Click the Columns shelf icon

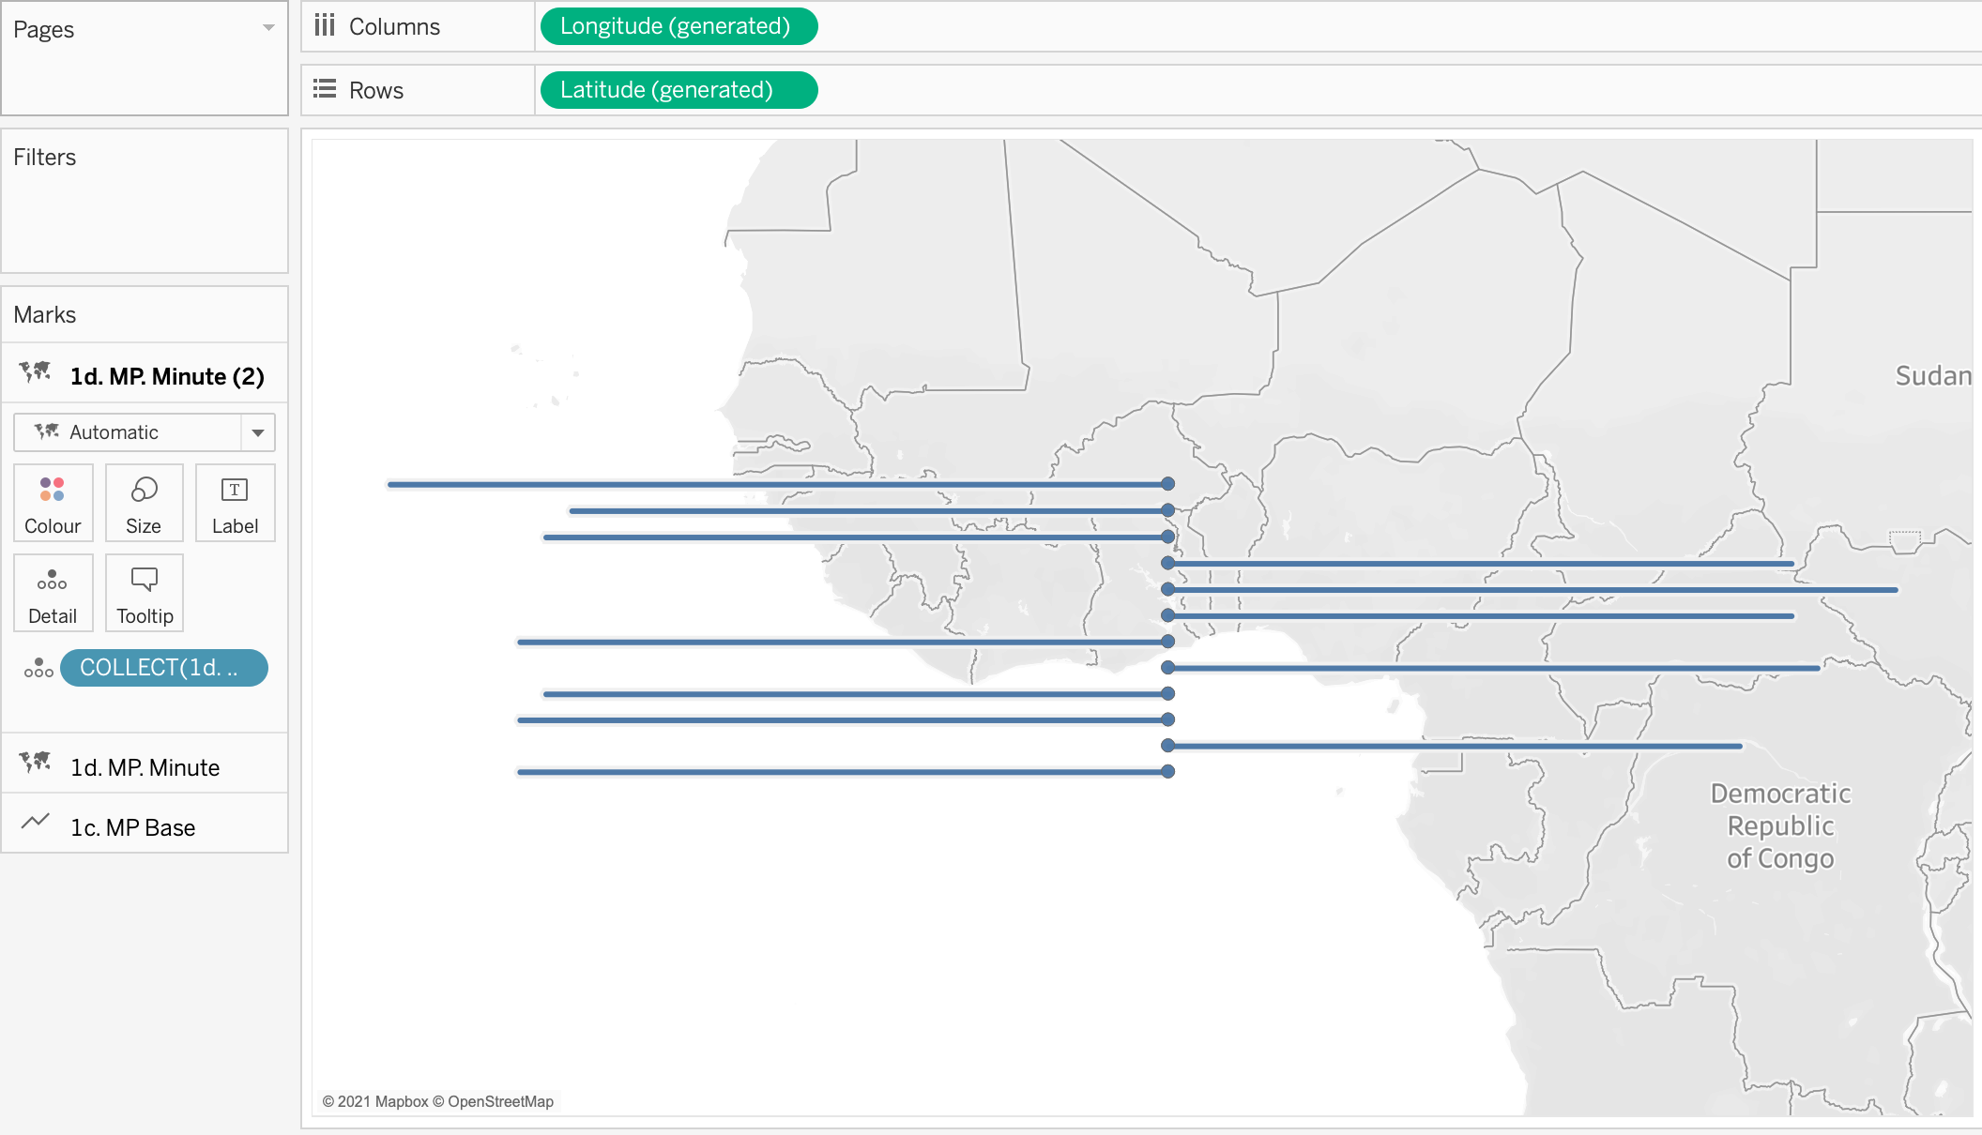pos(325,25)
